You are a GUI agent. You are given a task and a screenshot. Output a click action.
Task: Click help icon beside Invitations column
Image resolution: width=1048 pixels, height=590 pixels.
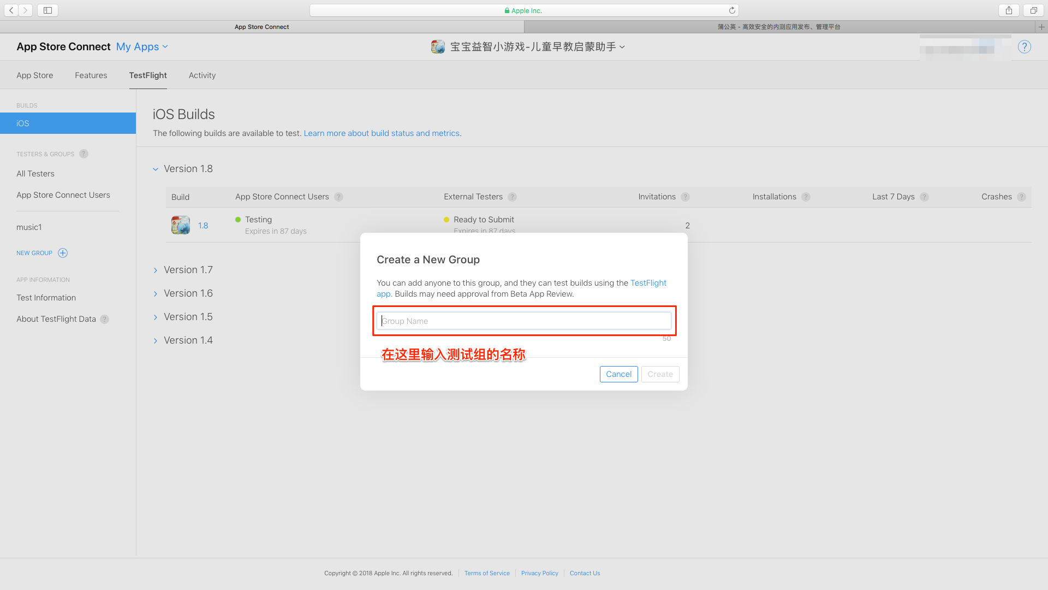[x=685, y=197]
